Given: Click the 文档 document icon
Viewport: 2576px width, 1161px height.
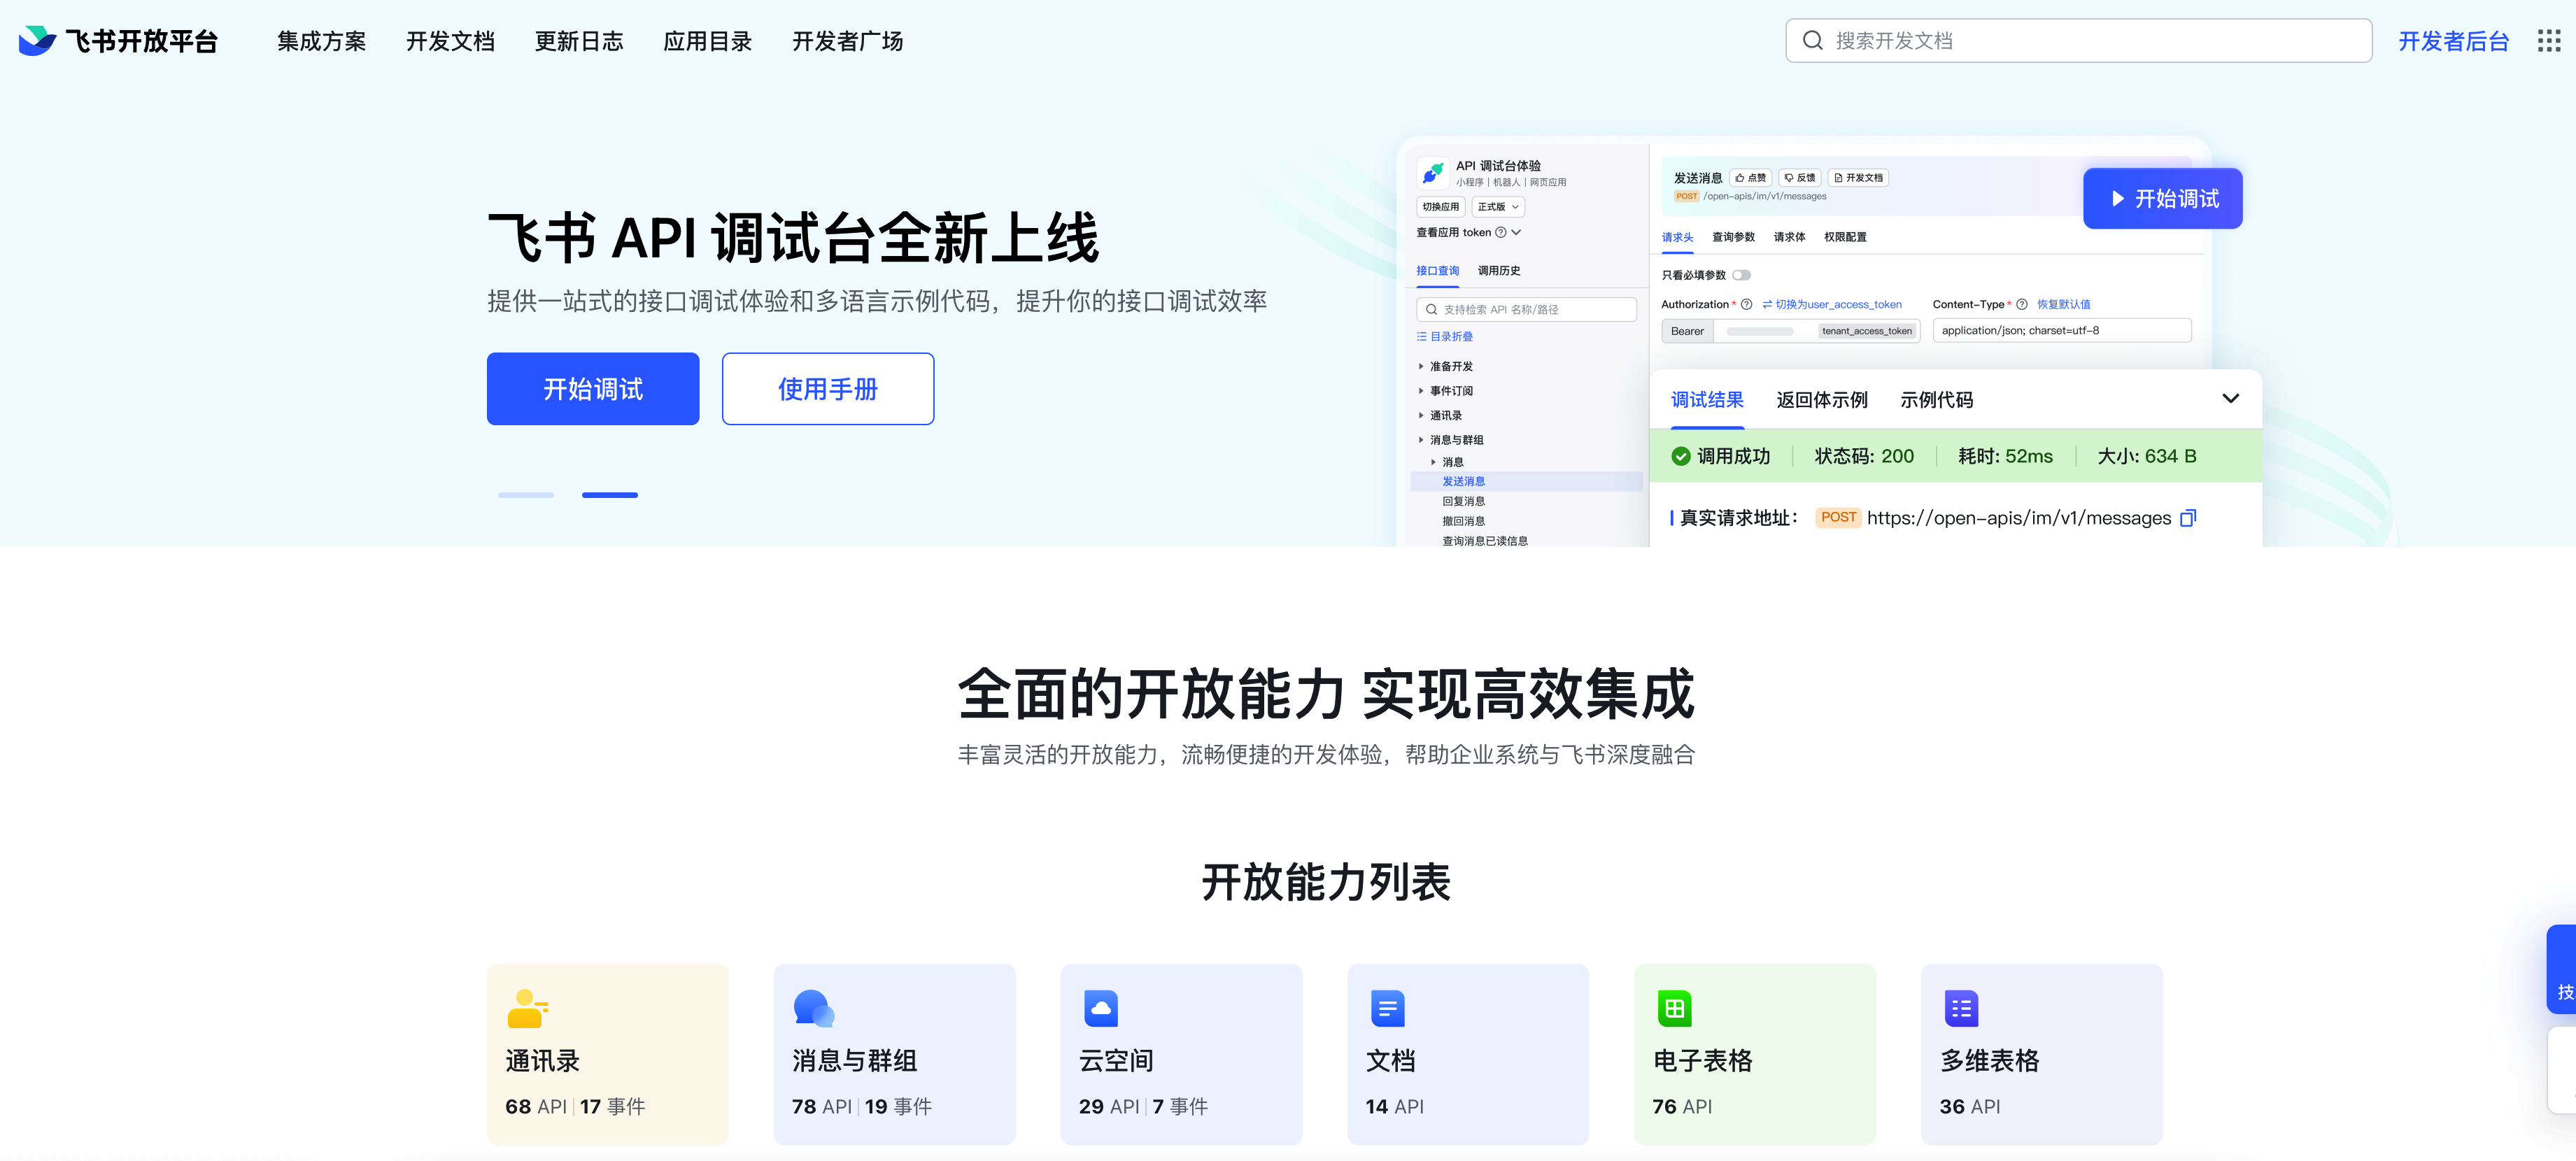Looking at the screenshot, I should [1387, 1008].
